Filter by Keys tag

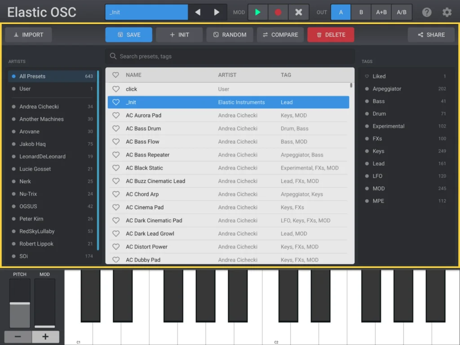[405, 151]
